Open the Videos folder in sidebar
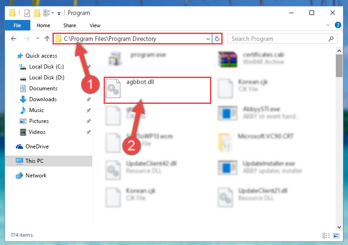The width and height of the screenshot is (348, 245). tap(37, 132)
